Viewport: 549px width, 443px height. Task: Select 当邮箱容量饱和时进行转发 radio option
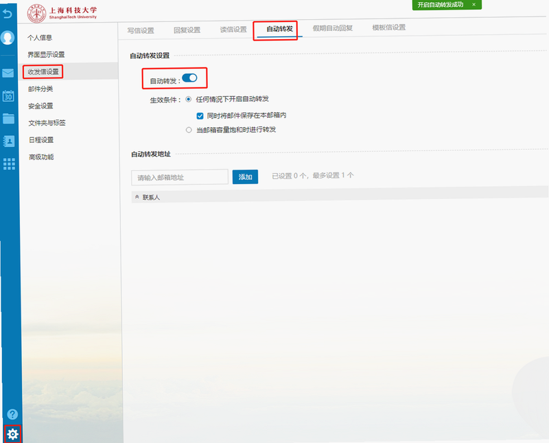(189, 130)
